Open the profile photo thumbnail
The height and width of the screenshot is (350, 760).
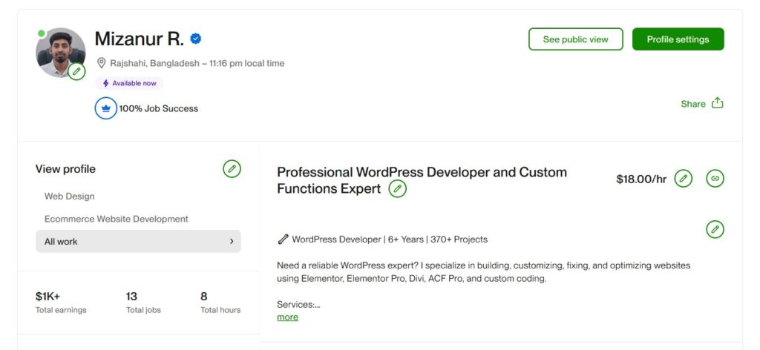coord(59,53)
